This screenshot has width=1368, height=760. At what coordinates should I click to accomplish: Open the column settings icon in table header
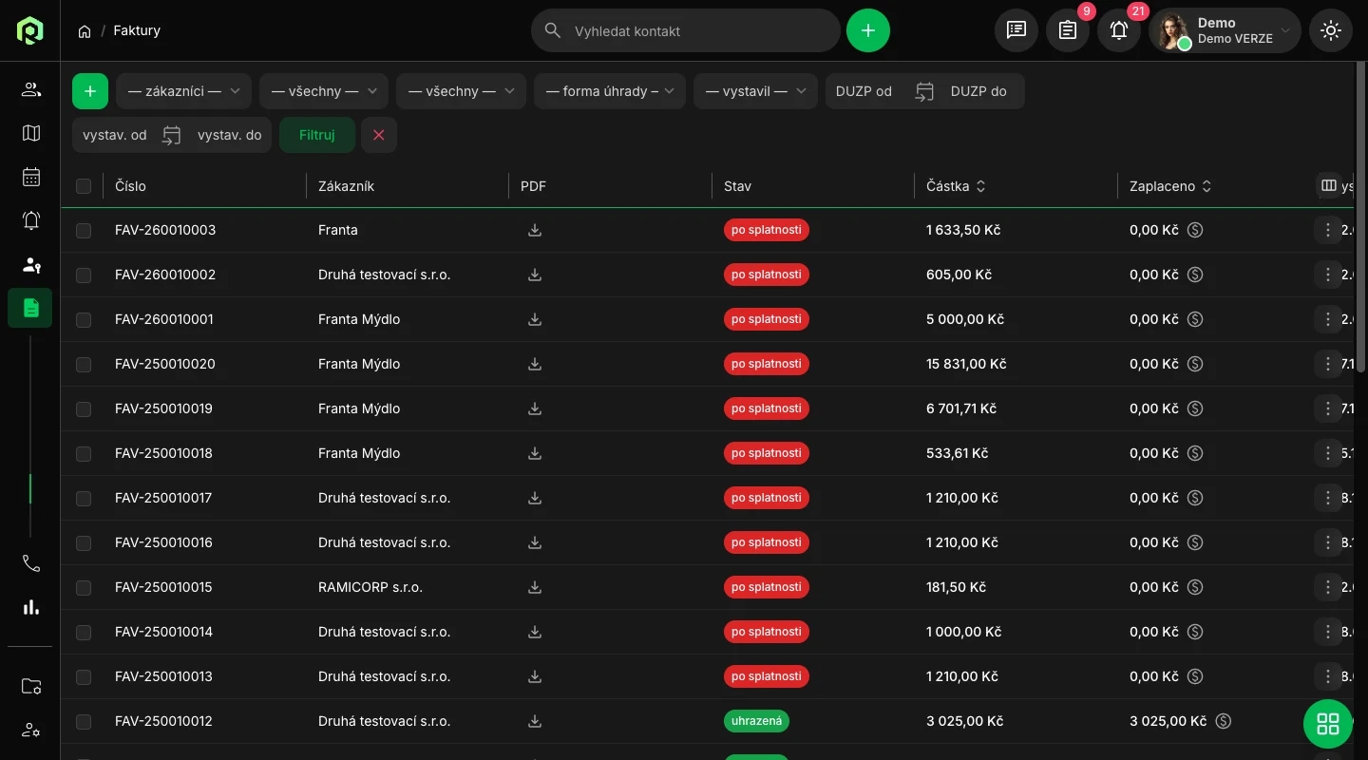pos(1329,185)
